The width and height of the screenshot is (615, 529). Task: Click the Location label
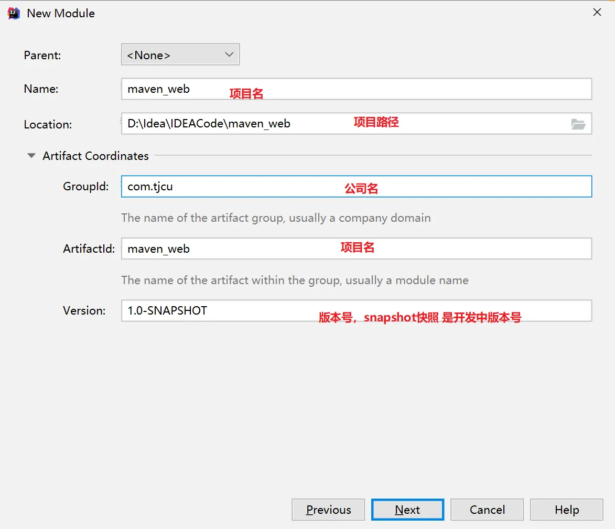tap(48, 125)
